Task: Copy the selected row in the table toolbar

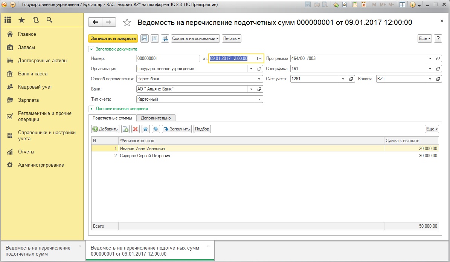Action: [125, 129]
